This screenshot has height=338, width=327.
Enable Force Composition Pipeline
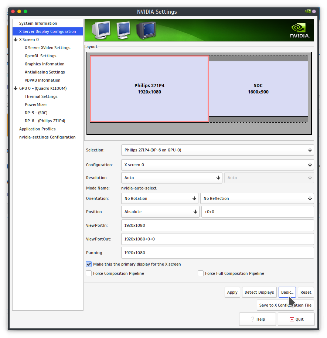click(89, 273)
